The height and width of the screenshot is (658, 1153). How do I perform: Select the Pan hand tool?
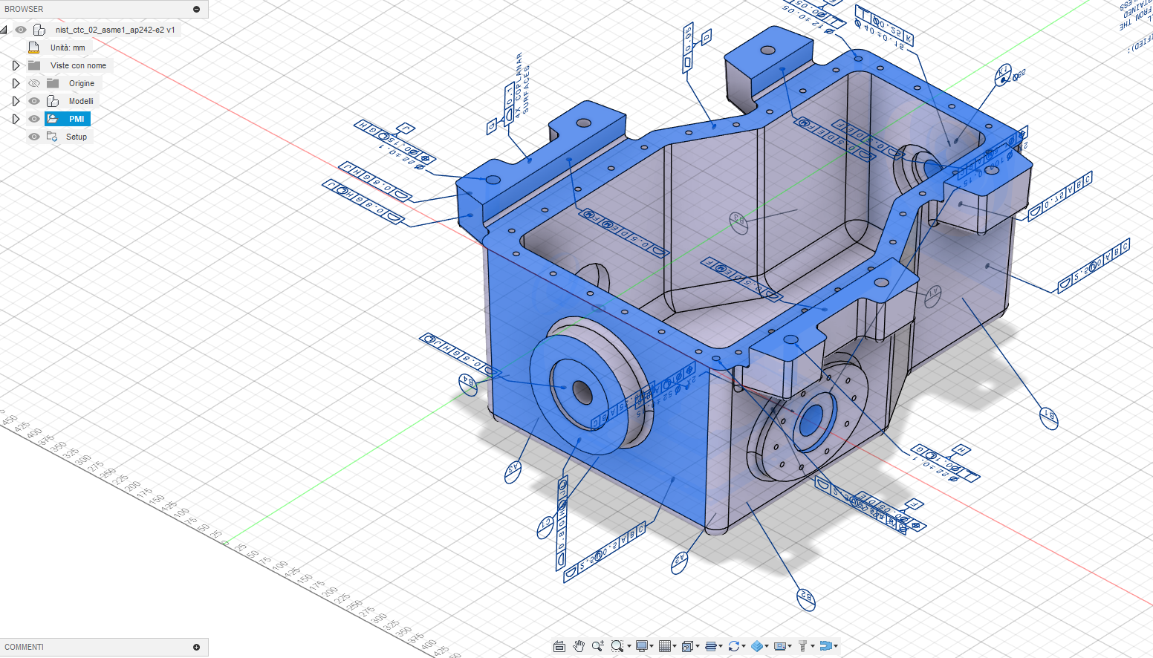coord(579,646)
